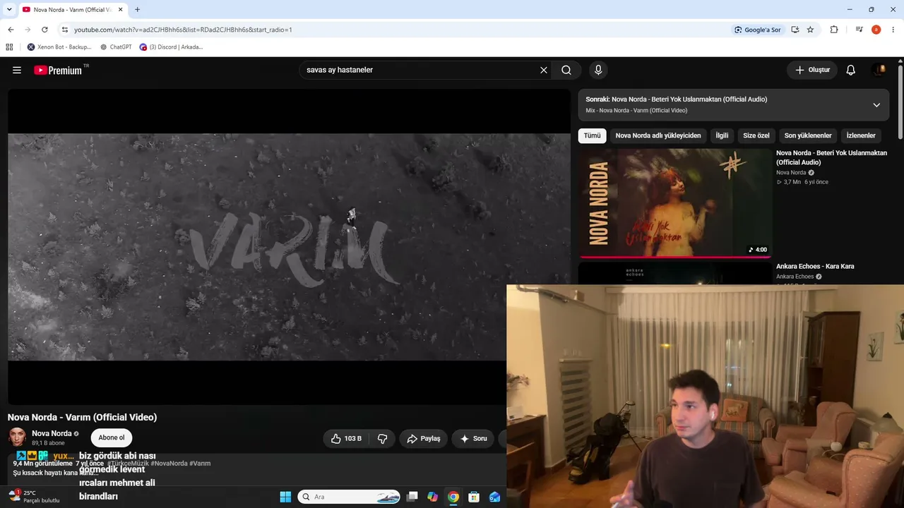This screenshot has height=508, width=904.
Task: Open the Beteri Yok Uslanmaktan video title
Action: point(831,157)
